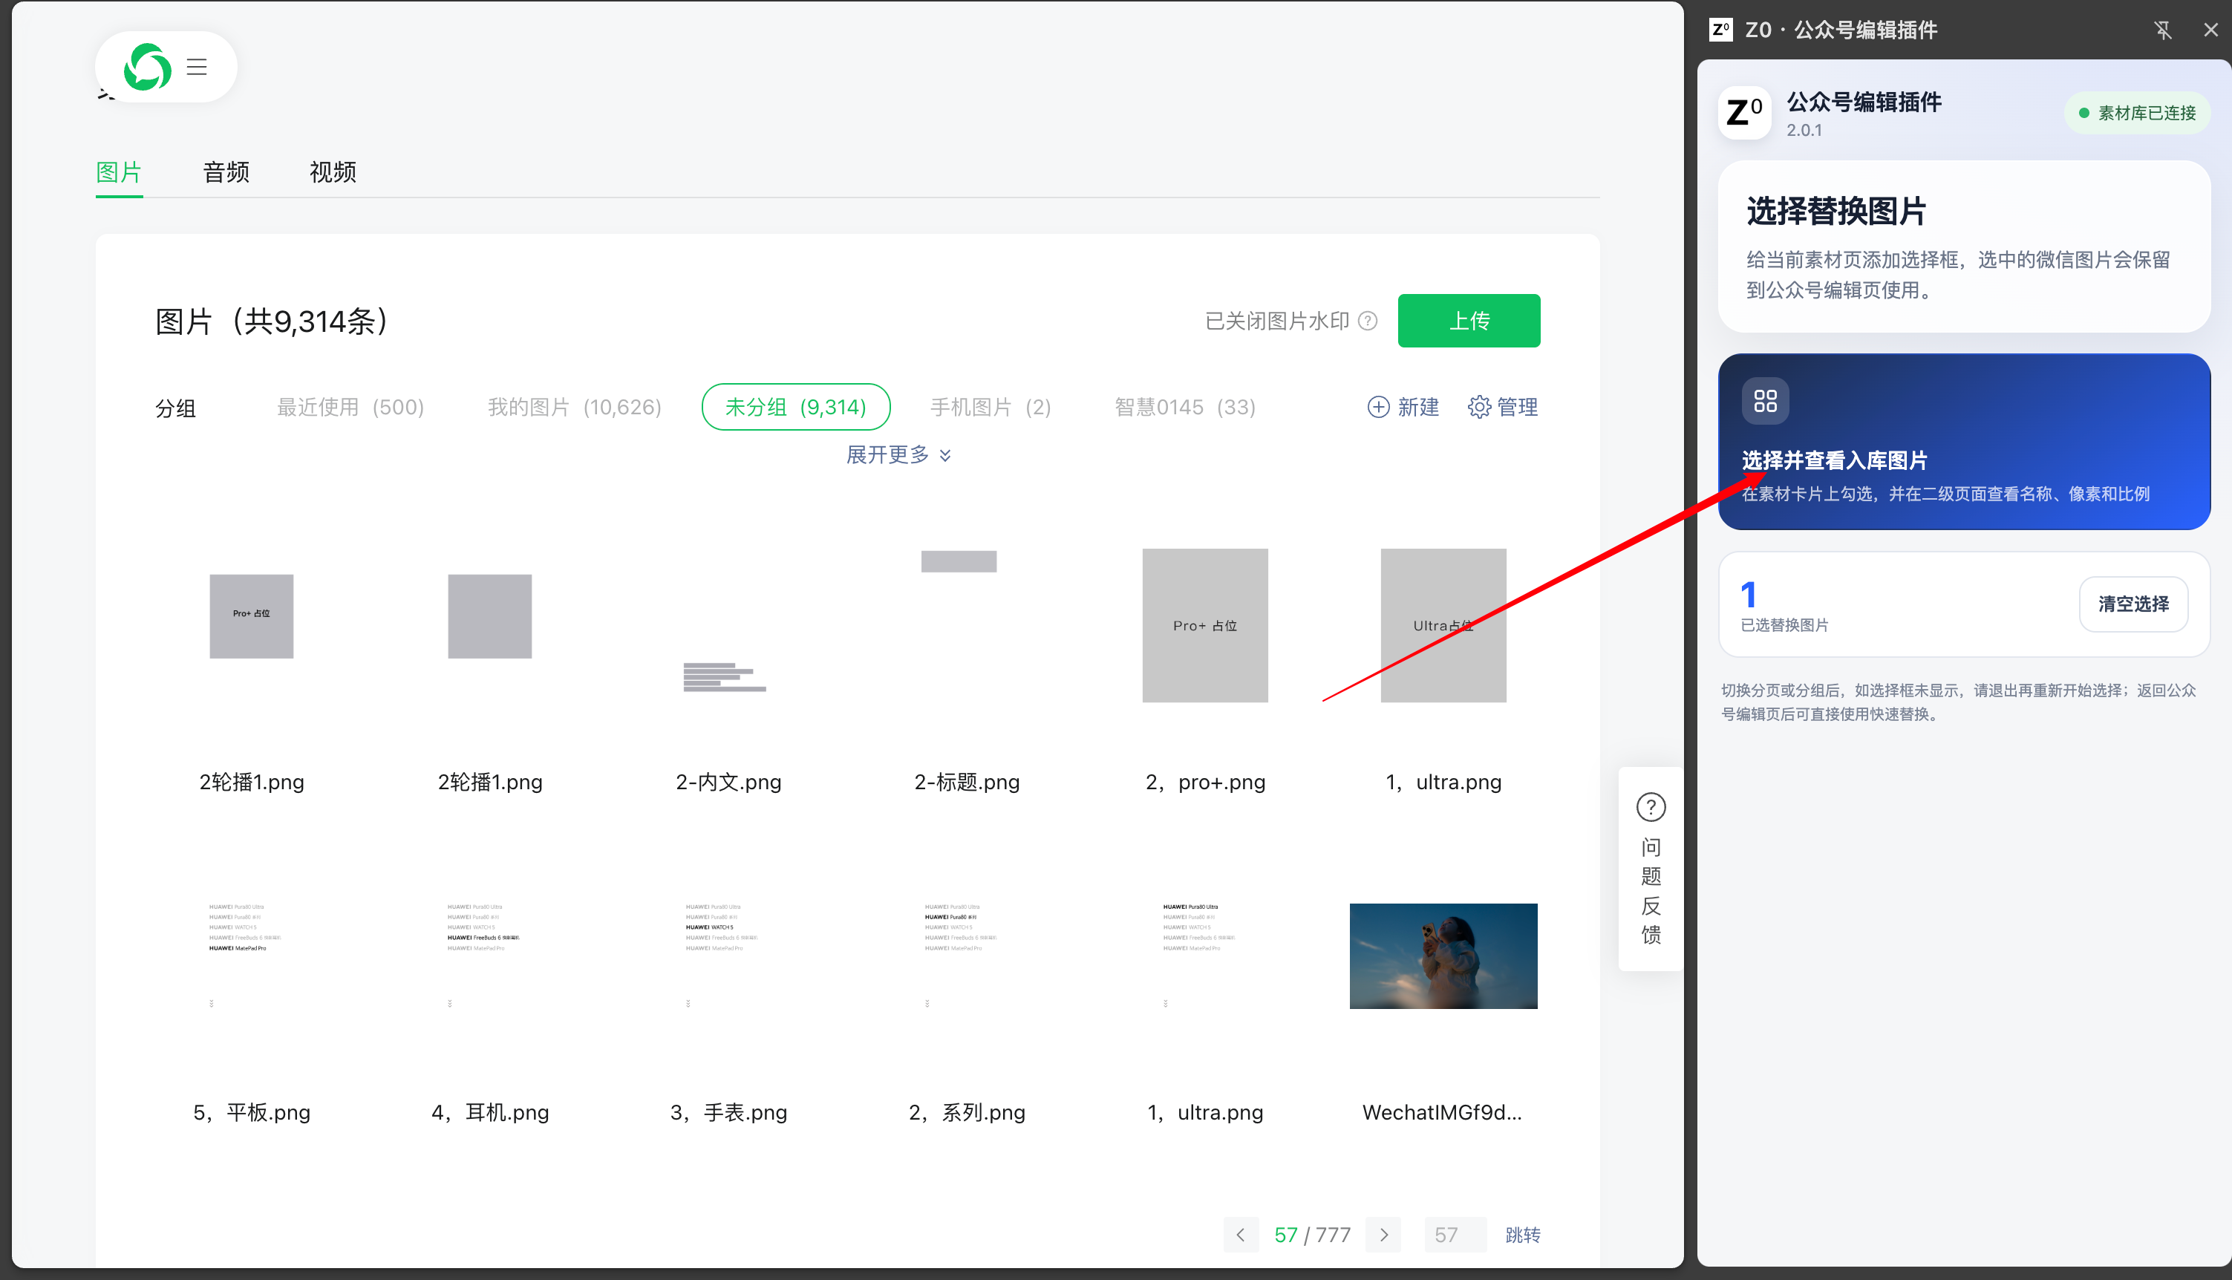Viewport: 2232px width, 1280px height.
Task: Click the plugin version 2.0.1 text
Action: tap(1804, 130)
